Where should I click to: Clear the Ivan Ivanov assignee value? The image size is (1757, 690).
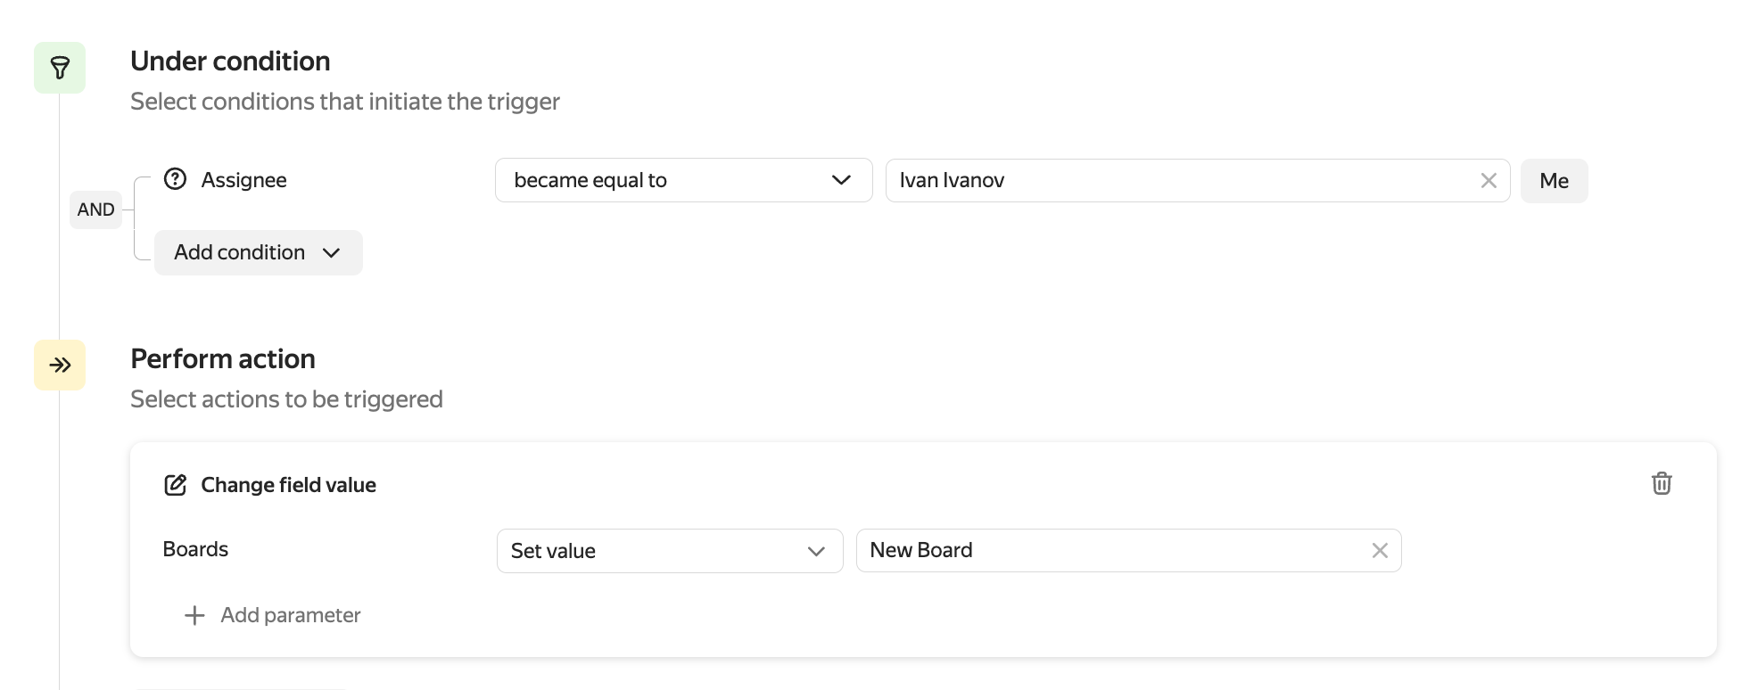(x=1489, y=181)
